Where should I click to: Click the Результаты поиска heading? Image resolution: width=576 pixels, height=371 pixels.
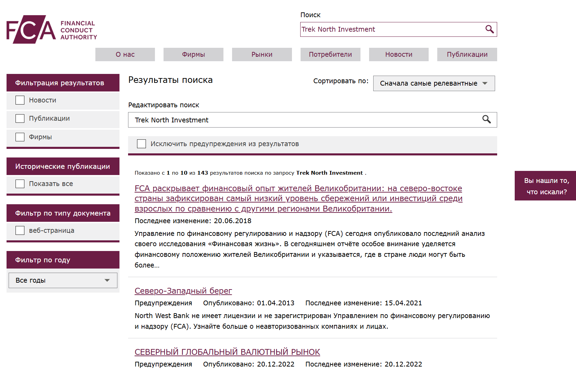(x=170, y=80)
